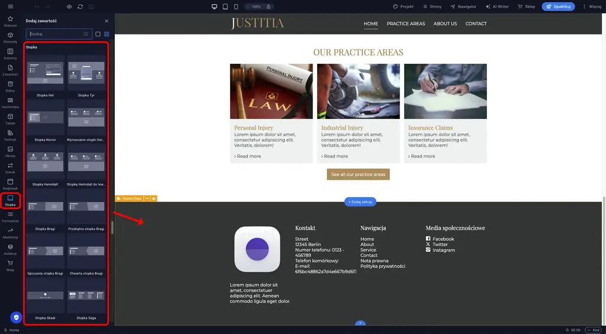The height and width of the screenshot is (334, 606).
Task: Click the refresh icon in top toolbar
Action: pos(80,7)
